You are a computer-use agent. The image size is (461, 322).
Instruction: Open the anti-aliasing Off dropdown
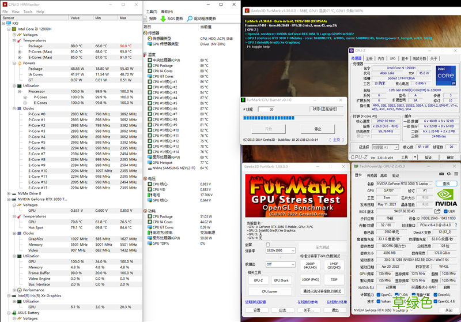tap(279, 264)
